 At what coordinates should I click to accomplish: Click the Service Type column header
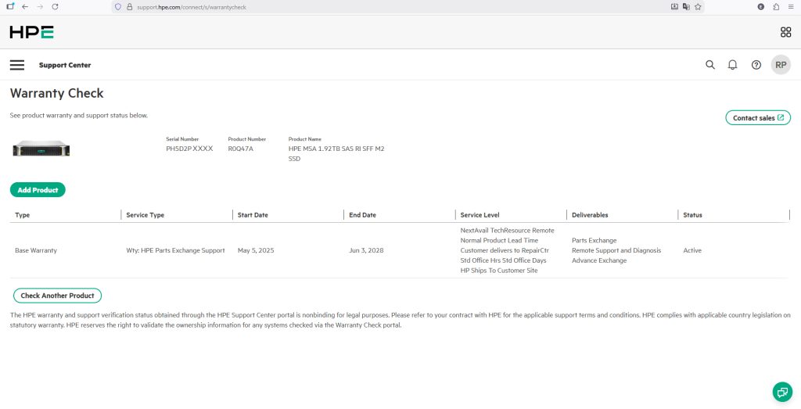click(145, 215)
